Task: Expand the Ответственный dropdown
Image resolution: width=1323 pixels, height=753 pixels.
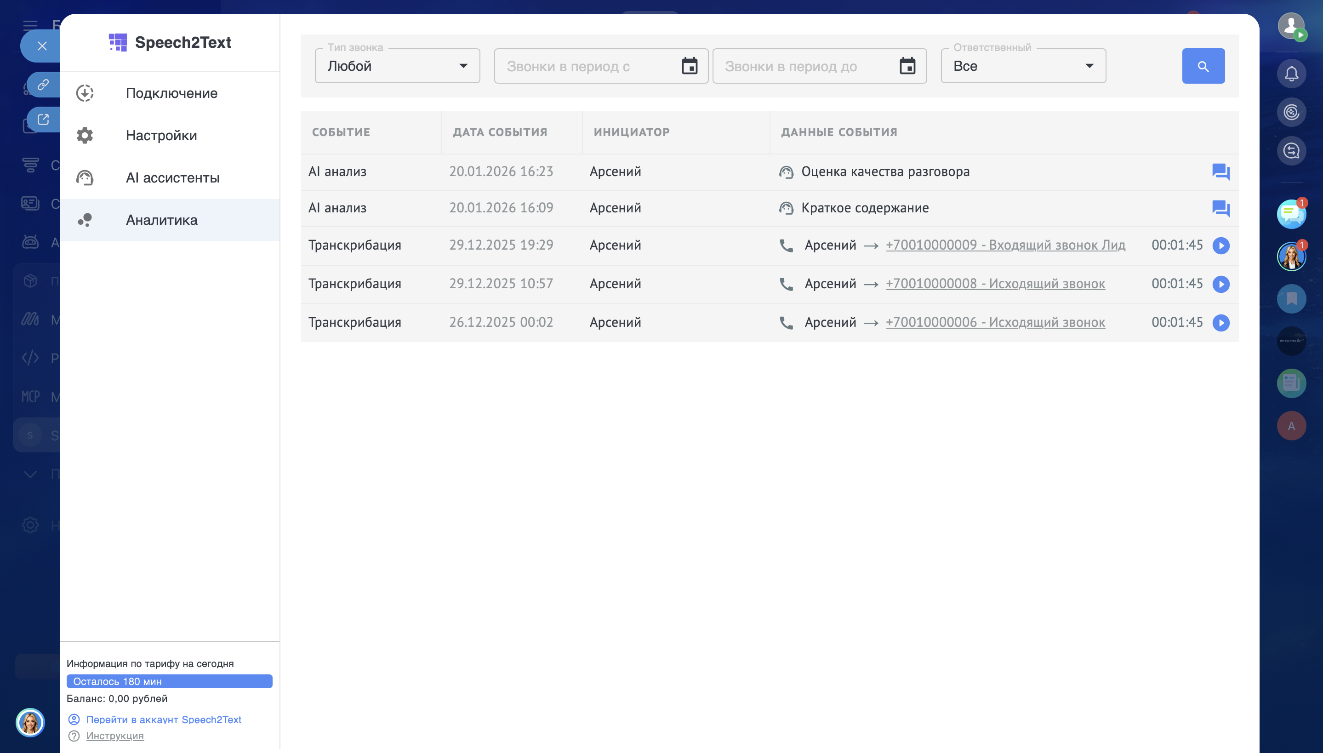Action: click(1023, 66)
